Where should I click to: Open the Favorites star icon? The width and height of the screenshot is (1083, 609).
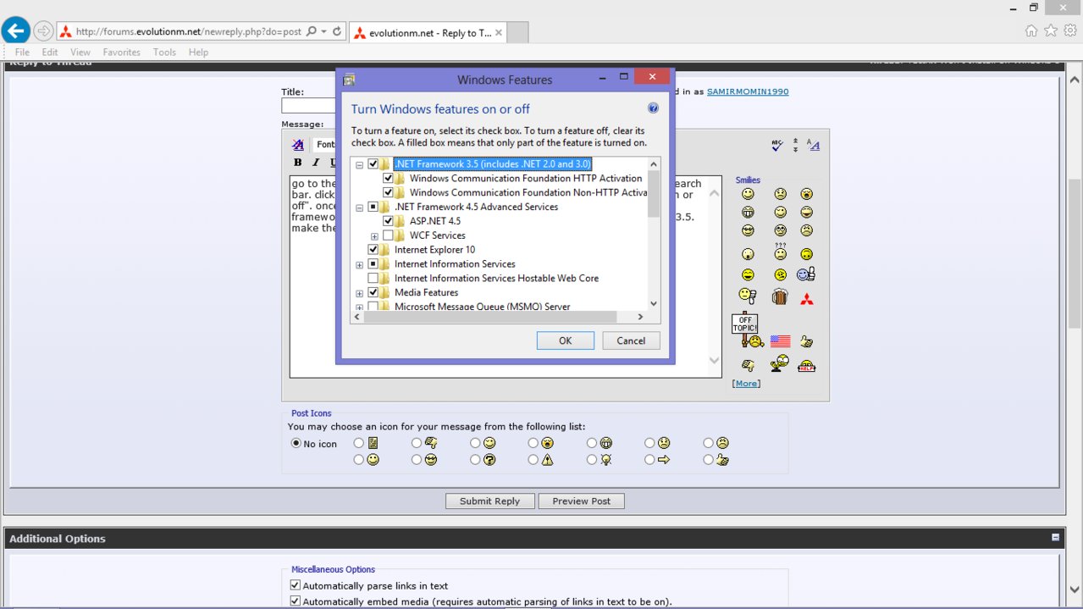coord(1051,30)
